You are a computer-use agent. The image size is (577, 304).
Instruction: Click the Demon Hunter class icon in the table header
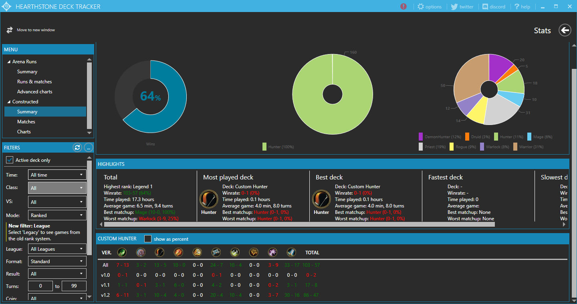(122, 252)
